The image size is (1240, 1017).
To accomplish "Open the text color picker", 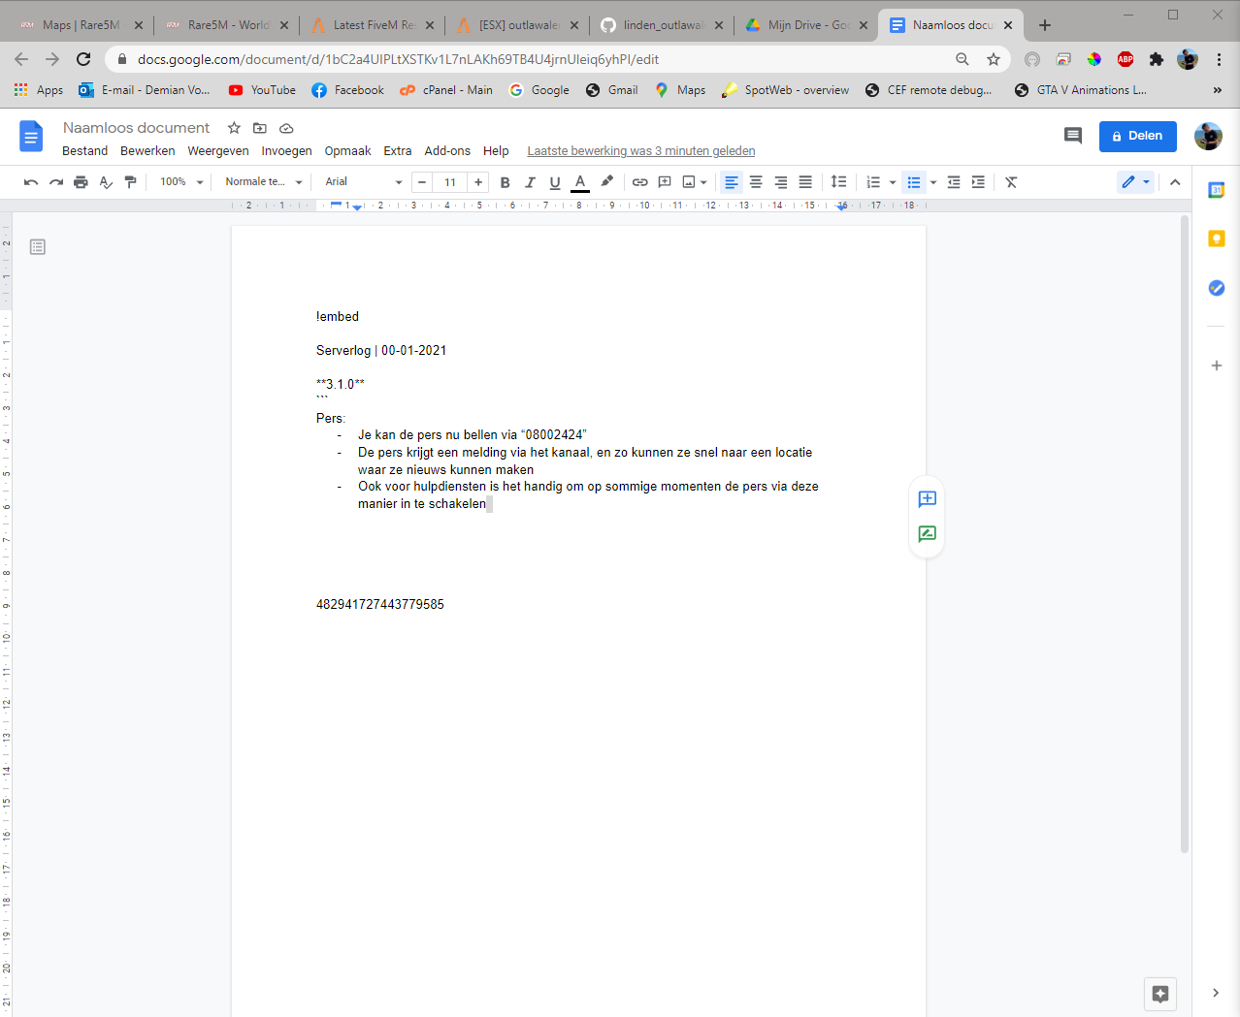I will (580, 182).
